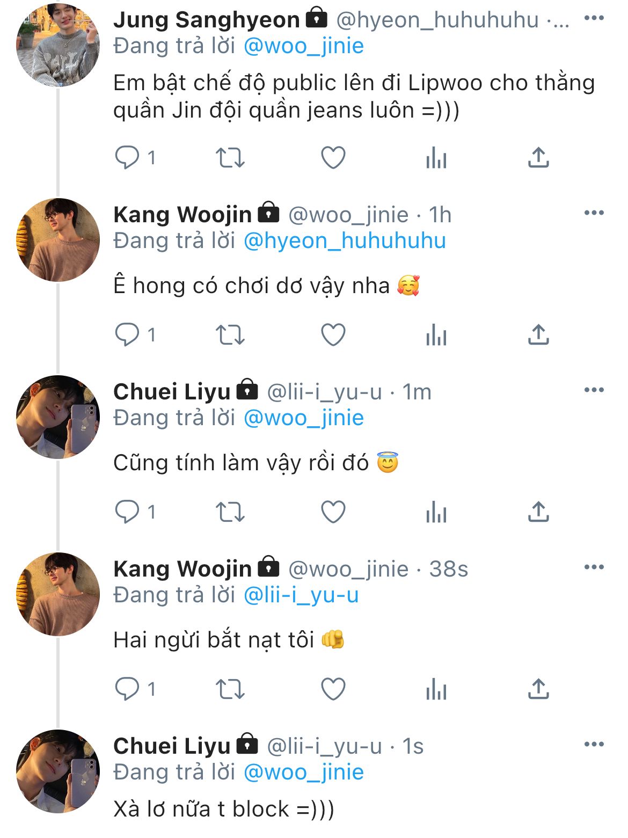Open @hyeon_huhuhuhu mention link in Woojin's reply
This screenshot has width=628, height=838.
click(345, 241)
